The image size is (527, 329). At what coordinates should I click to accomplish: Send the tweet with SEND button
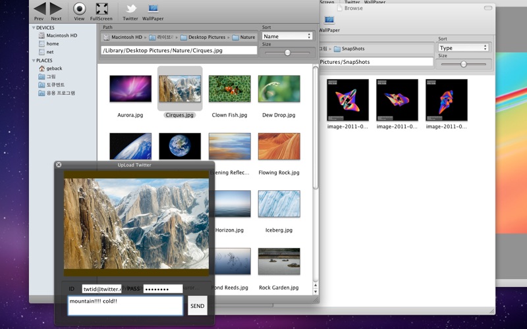click(x=197, y=306)
